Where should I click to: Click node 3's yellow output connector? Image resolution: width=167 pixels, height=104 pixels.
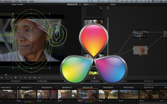click(148, 49)
